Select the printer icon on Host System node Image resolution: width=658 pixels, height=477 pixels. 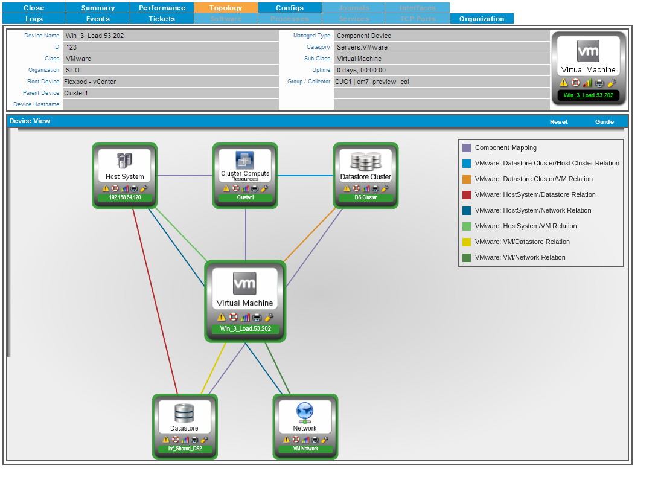click(134, 188)
